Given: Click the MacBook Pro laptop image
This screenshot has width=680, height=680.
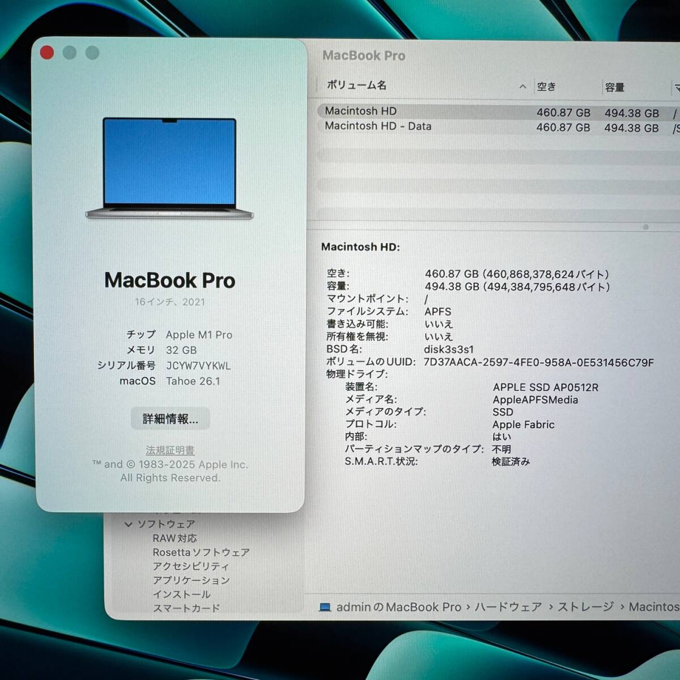Looking at the screenshot, I should click(x=169, y=168).
